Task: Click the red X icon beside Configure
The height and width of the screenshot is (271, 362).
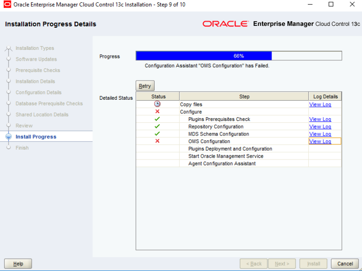Action: pyautogui.click(x=157, y=112)
